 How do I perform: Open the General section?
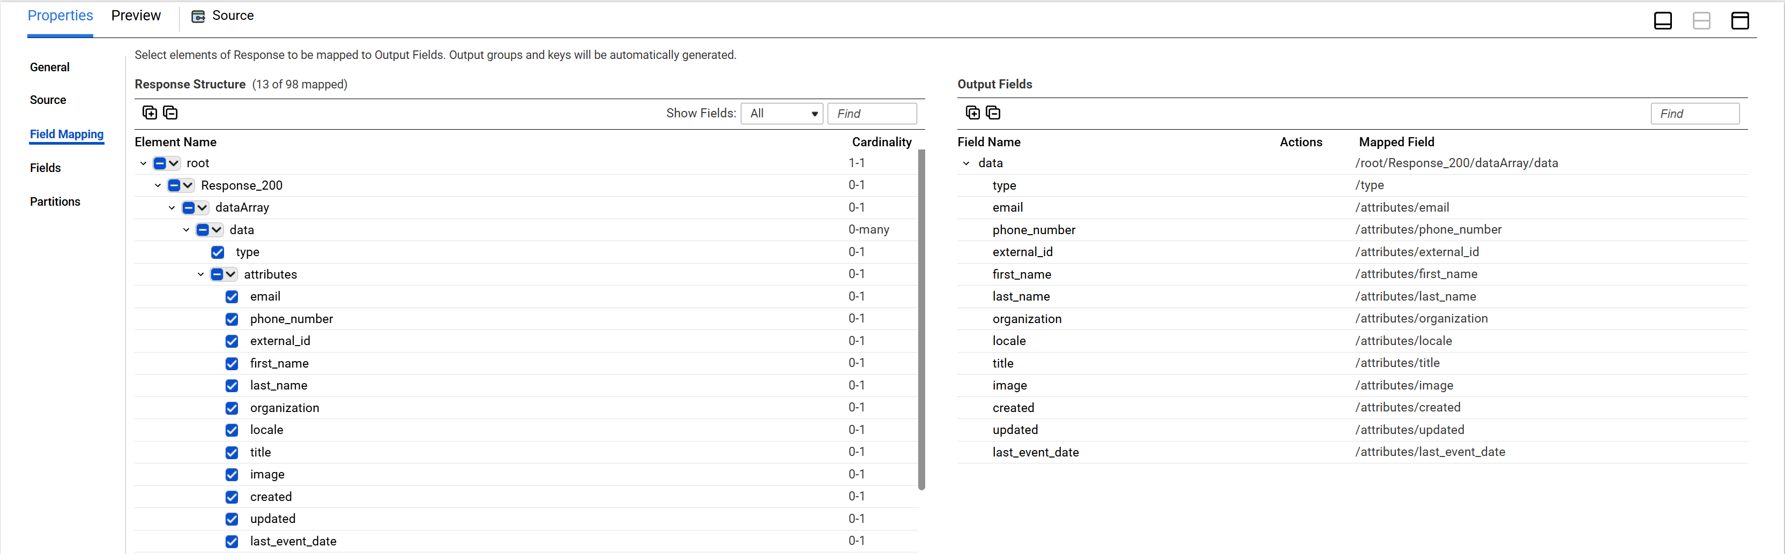[50, 67]
